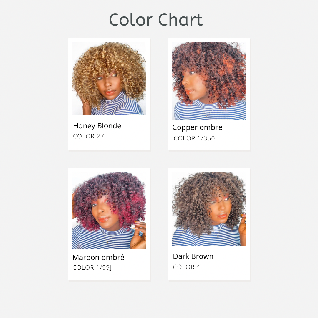Screen dimensions: 318x318
Task: Click the Maroon ombré wig photo
Action: (109, 211)
